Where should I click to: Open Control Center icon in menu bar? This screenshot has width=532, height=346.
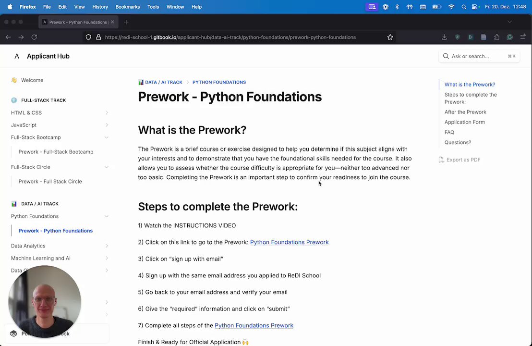point(475,7)
